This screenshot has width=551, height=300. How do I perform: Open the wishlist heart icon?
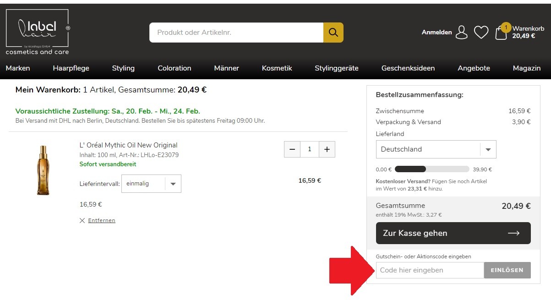pyautogui.click(x=481, y=33)
